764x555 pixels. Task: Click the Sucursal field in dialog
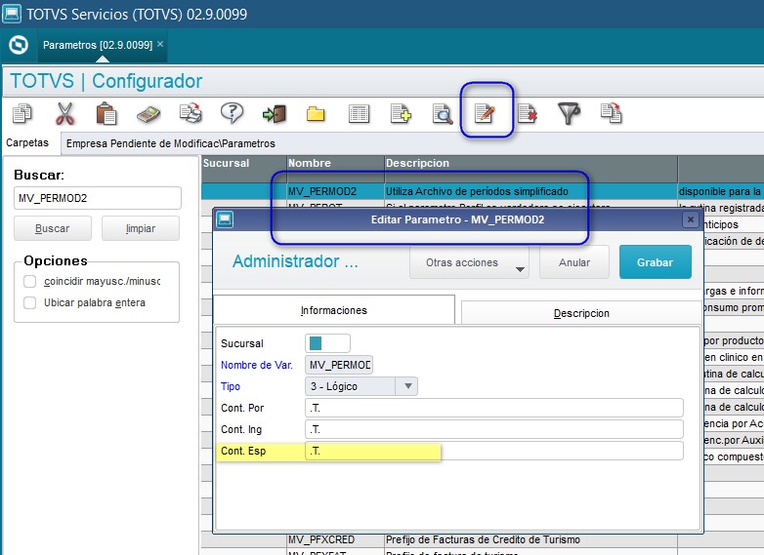click(327, 343)
